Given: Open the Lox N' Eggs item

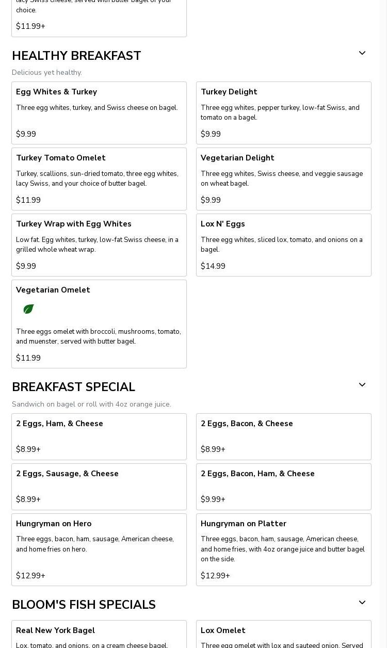Looking at the screenshot, I should [x=283, y=245].
